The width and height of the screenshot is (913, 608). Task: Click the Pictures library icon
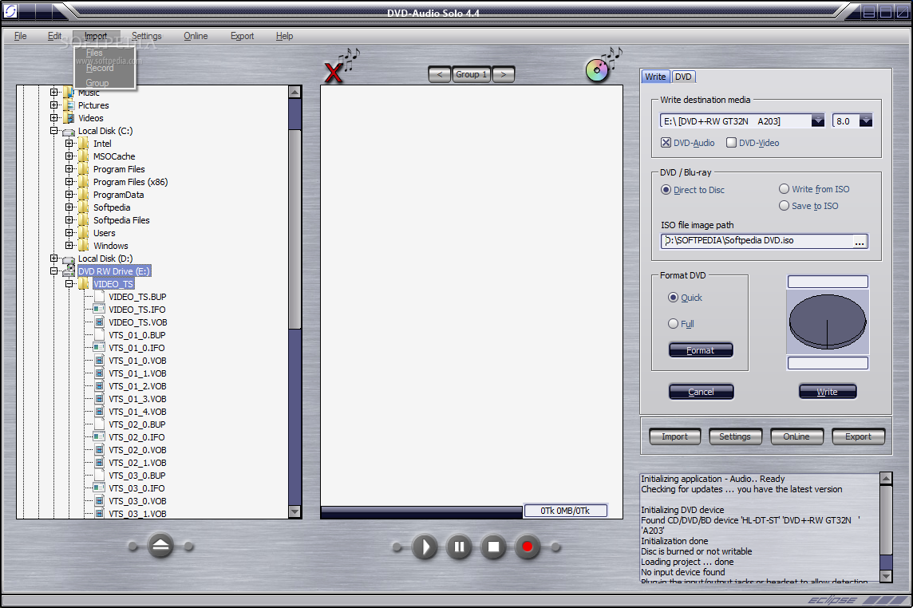69,105
